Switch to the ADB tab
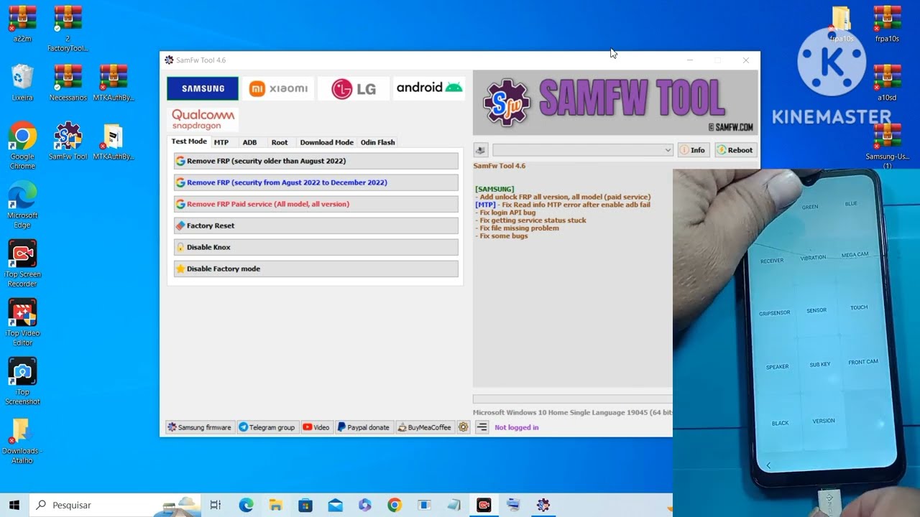 click(x=249, y=142)
